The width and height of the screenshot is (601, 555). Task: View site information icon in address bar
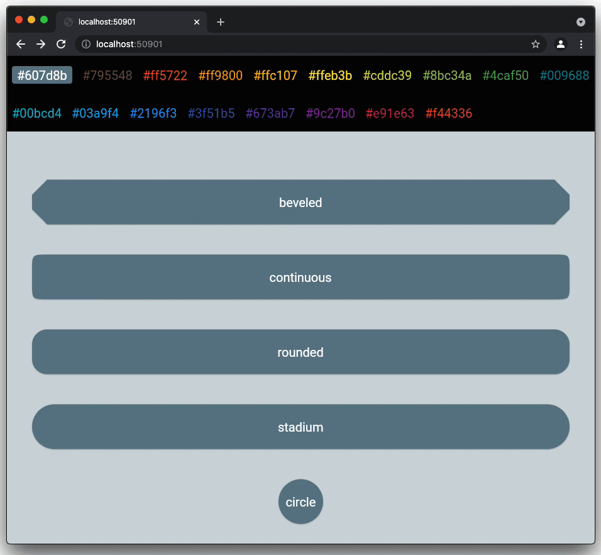tap(86, 44)
